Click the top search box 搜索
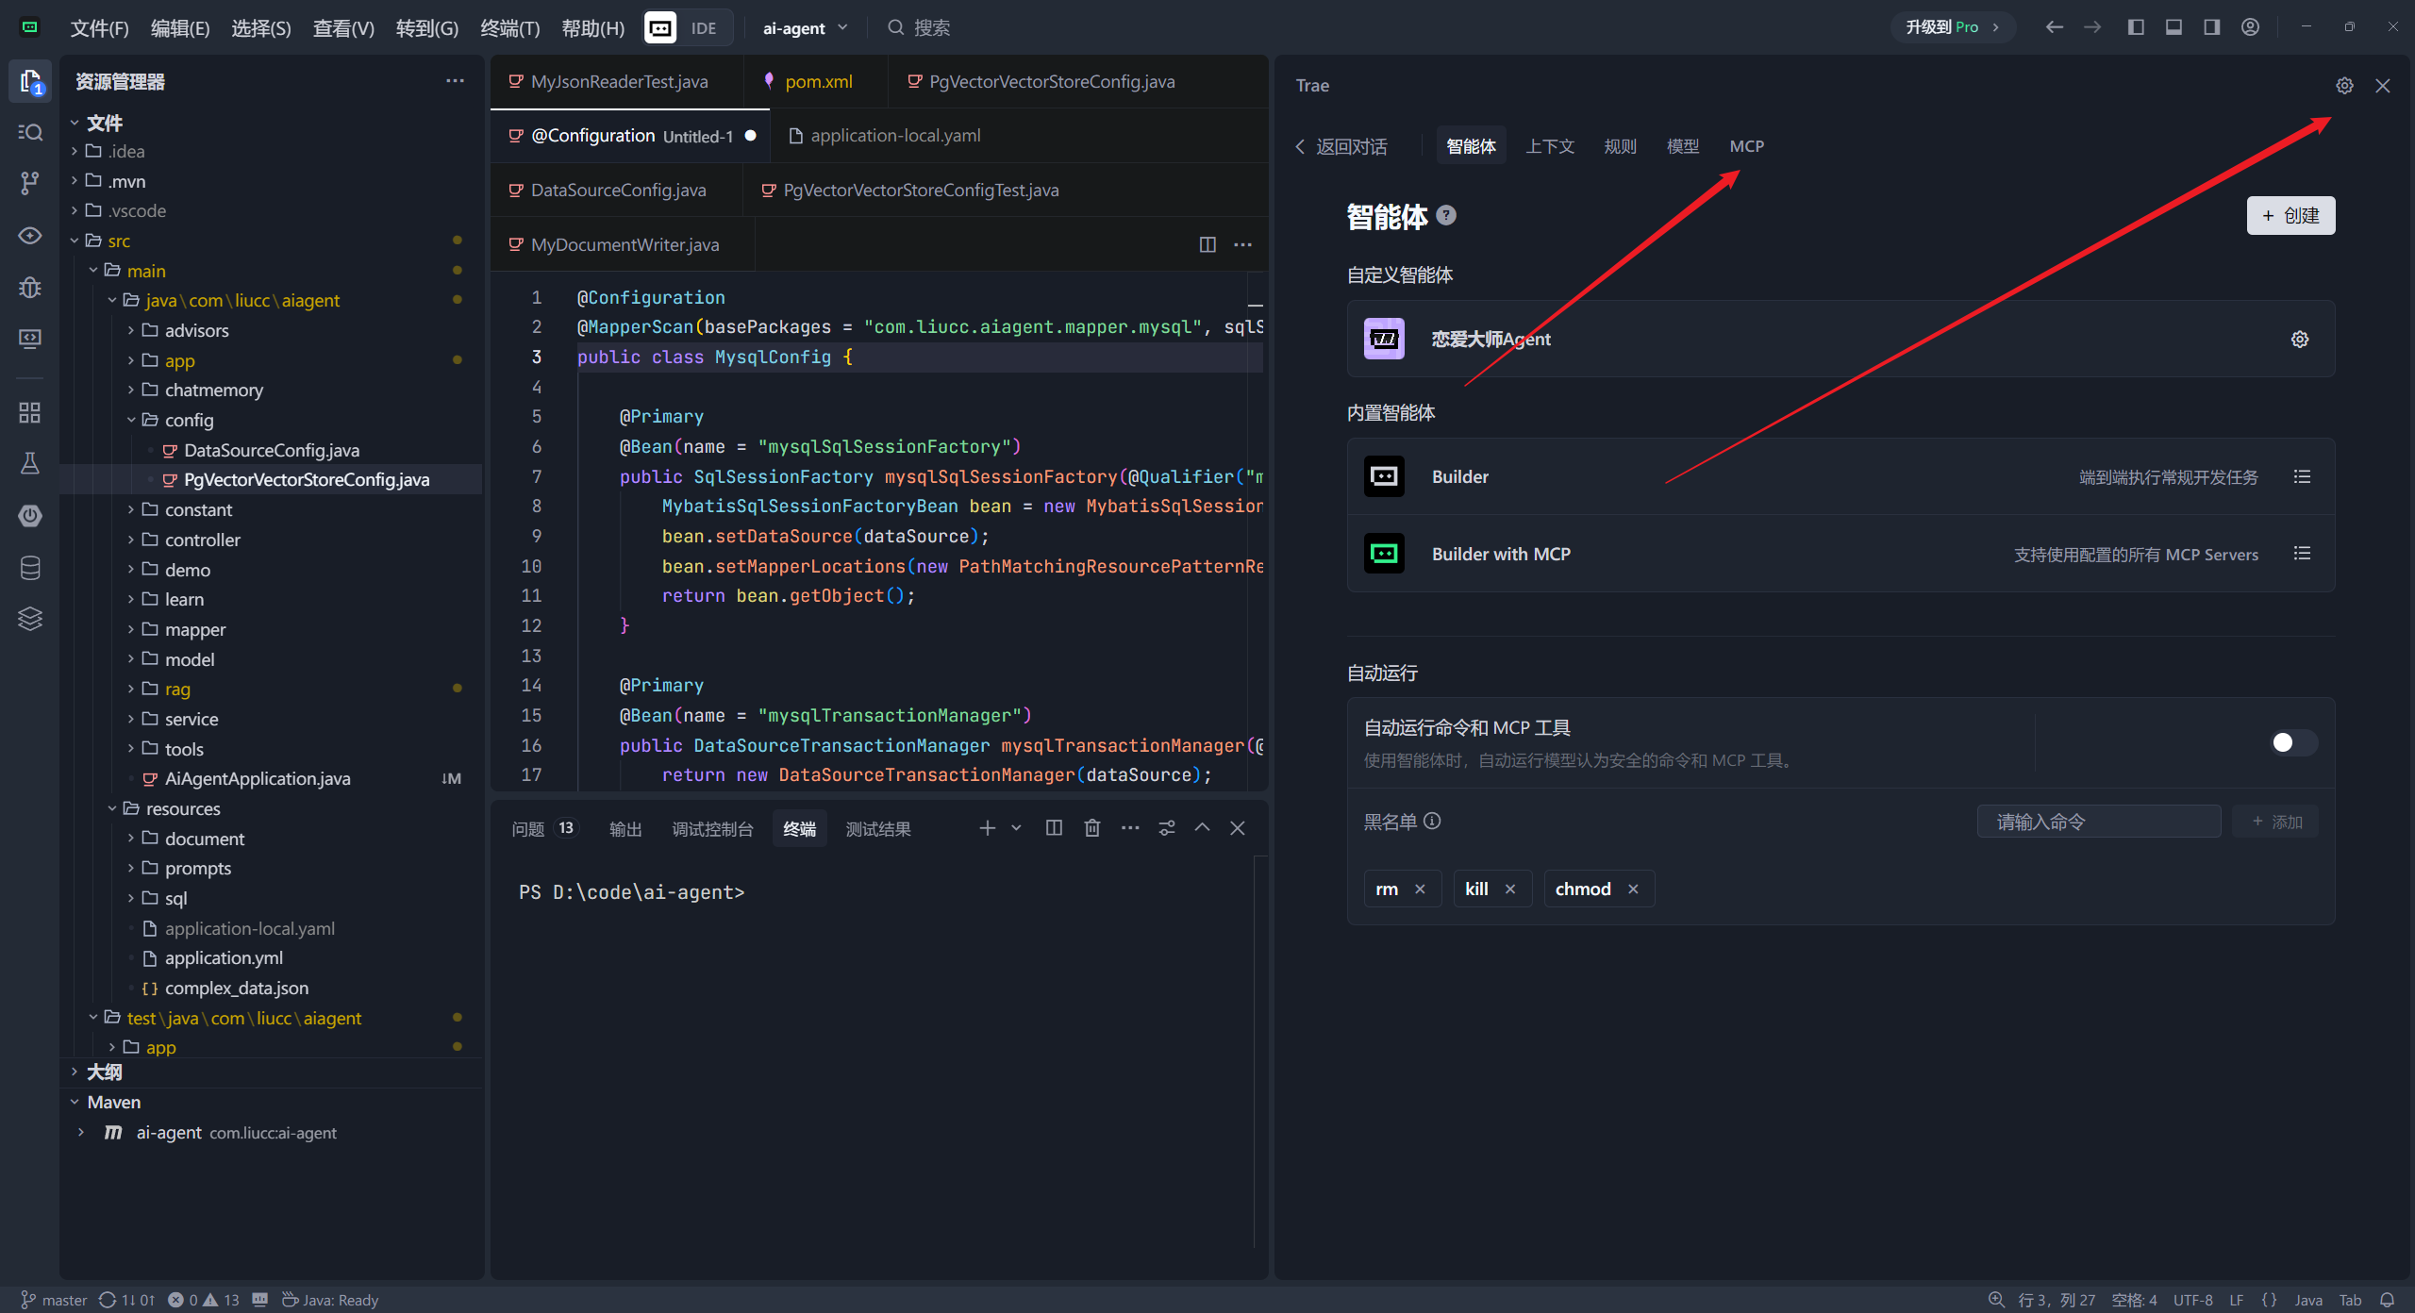The image size is (2415, 1313). pos(920,27)
